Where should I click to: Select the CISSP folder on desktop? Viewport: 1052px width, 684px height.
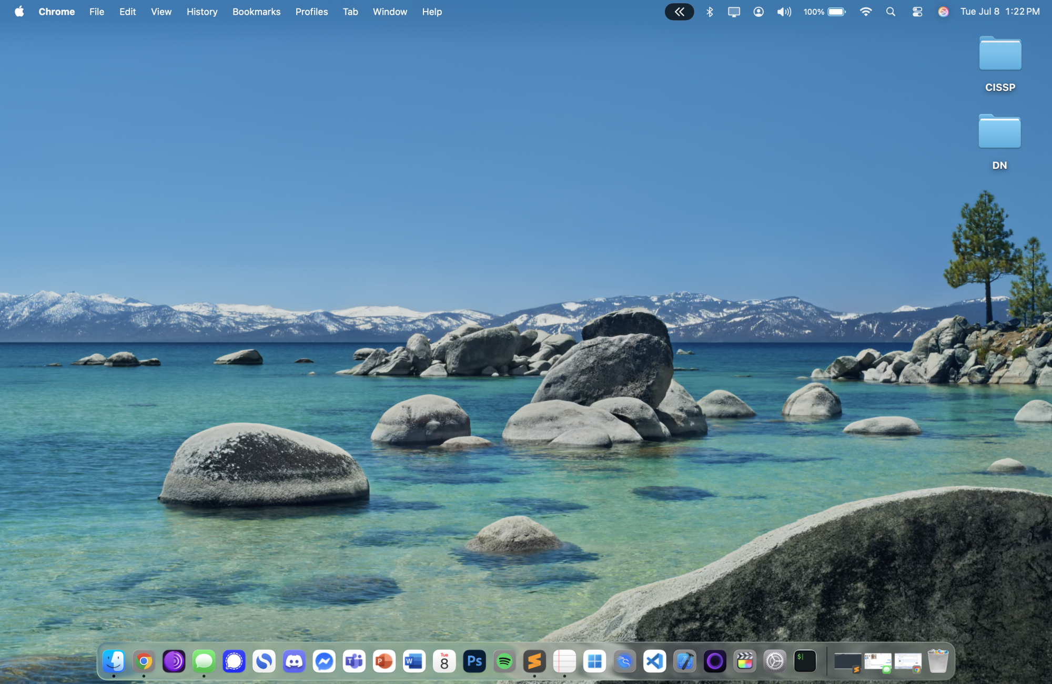pos(1000,55)
